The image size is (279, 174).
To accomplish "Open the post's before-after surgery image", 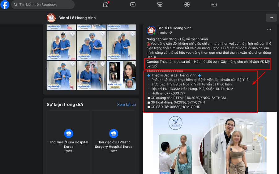I will pyautogui.click(x=210, y=143).
